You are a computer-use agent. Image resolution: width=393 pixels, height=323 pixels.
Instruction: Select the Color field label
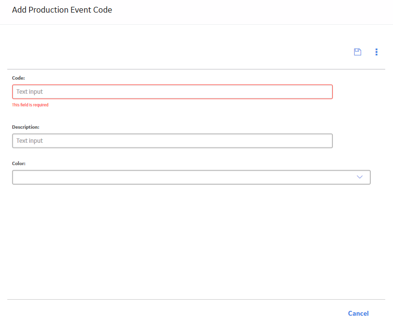pos(18,163)
